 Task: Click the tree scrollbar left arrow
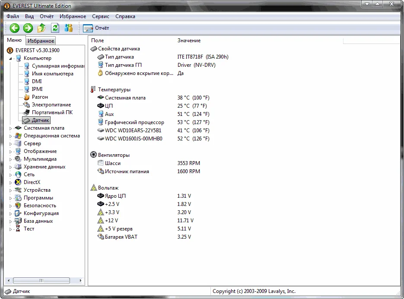[x=9, y=280]
